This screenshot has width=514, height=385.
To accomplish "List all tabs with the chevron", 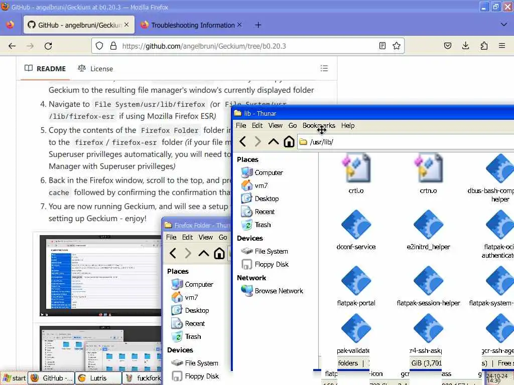I will click(504, 25).
